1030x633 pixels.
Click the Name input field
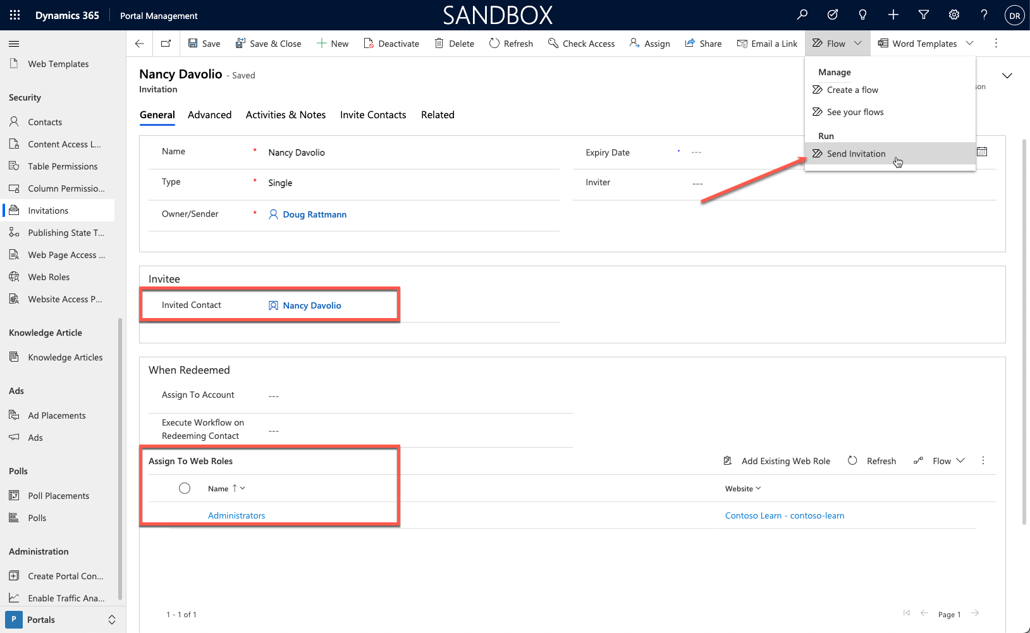(411, 152)
